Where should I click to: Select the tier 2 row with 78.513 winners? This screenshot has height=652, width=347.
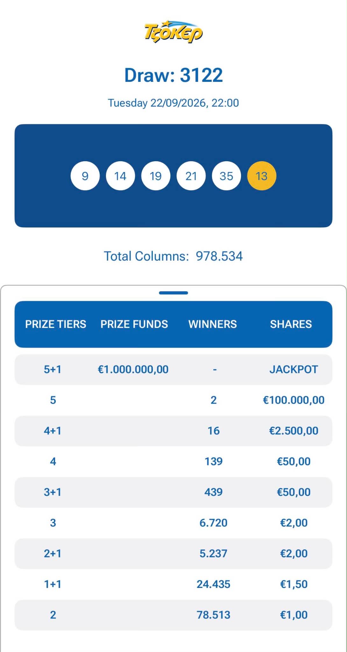coord(173,615)
